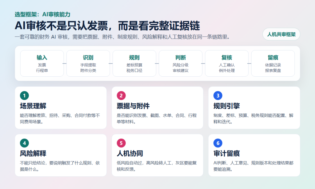The image size is (315, 189).
Task: Click the main headline AI审核不是只认发票
Action: pos(107,26)
